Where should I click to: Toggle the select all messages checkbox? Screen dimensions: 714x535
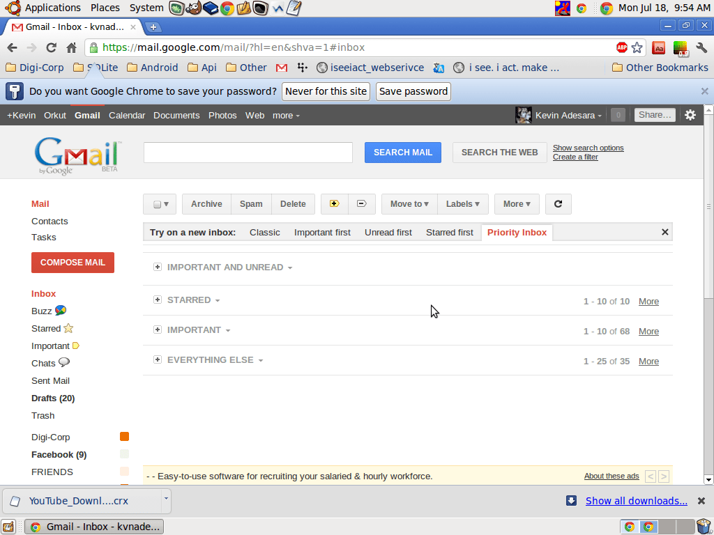(157, 204)
